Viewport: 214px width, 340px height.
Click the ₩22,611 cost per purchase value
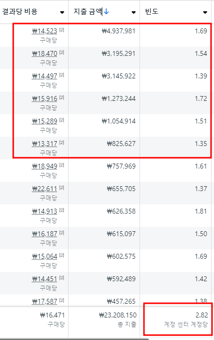[45, 189]
